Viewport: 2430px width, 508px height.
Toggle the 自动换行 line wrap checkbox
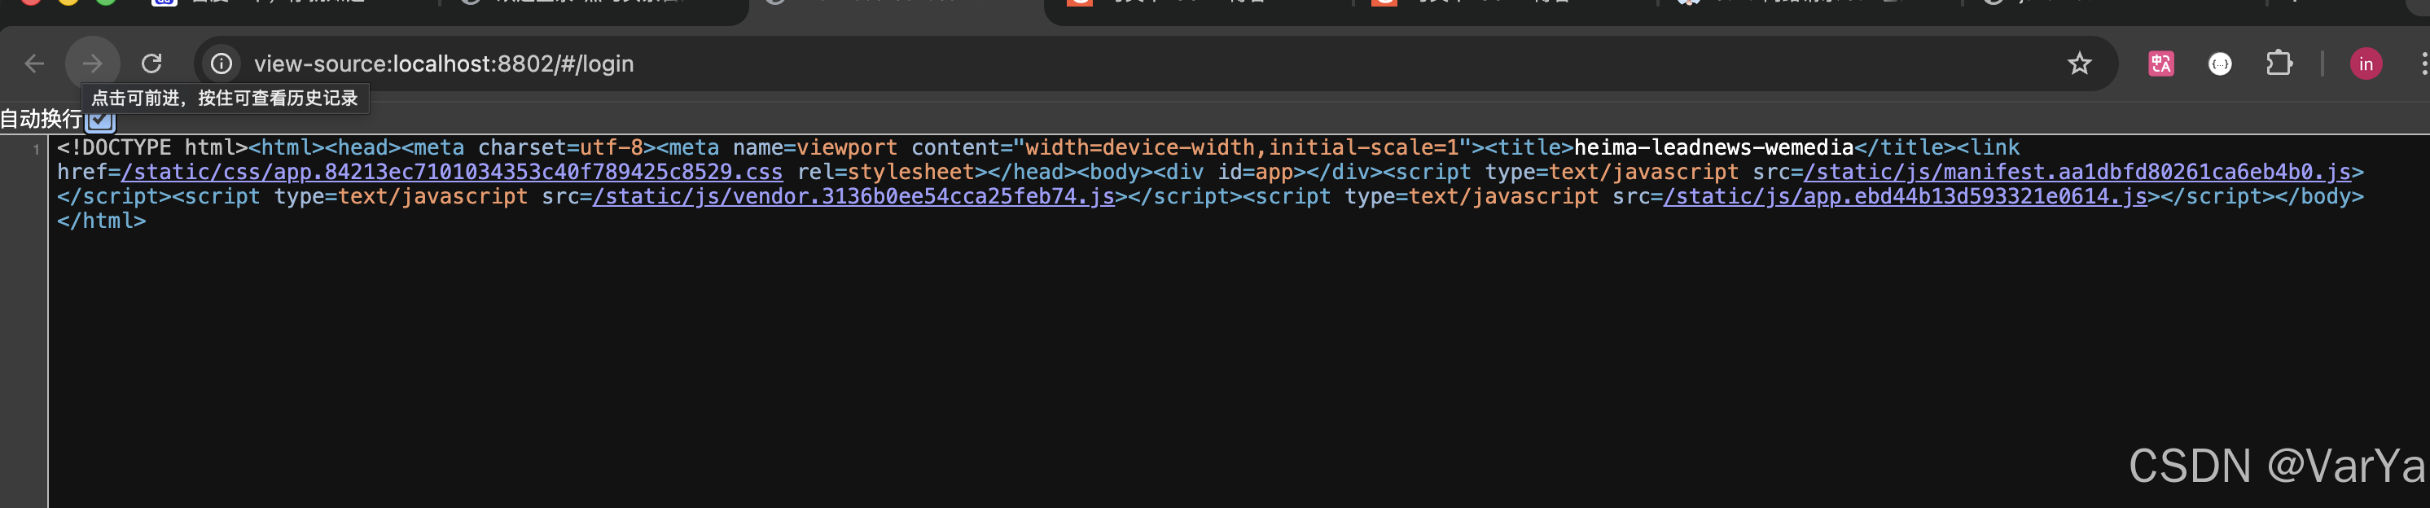(x=100, y=120)
